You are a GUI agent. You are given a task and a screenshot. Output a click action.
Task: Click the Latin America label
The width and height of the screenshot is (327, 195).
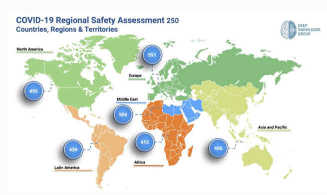coord(67,167)
